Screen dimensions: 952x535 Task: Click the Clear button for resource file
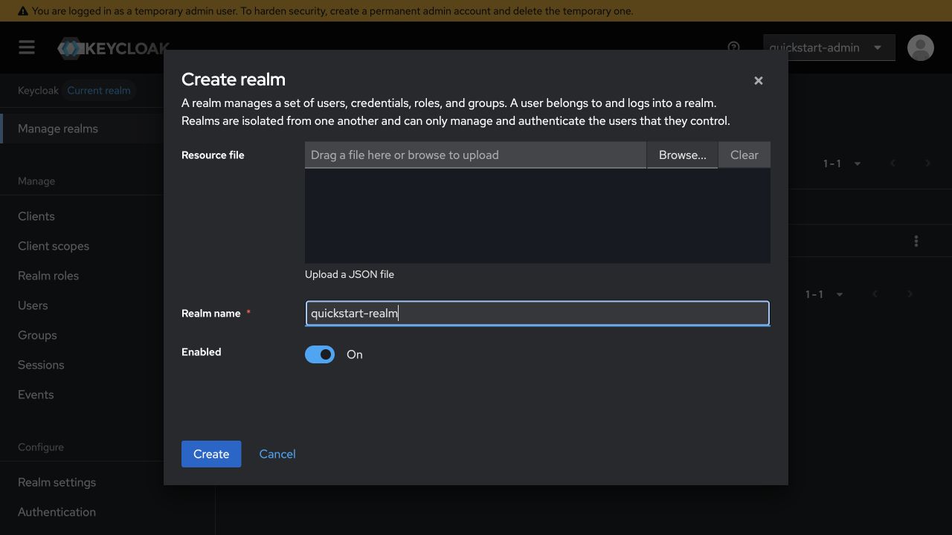(x=744, y=155)
